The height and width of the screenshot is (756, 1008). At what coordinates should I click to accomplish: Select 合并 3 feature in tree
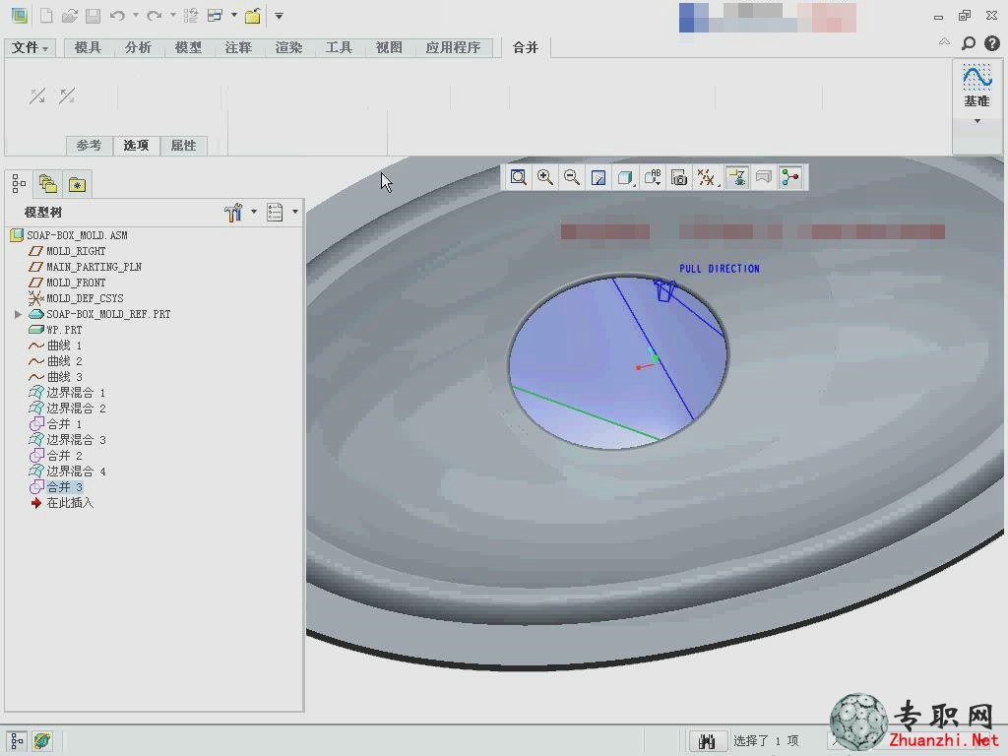[65, 487]
